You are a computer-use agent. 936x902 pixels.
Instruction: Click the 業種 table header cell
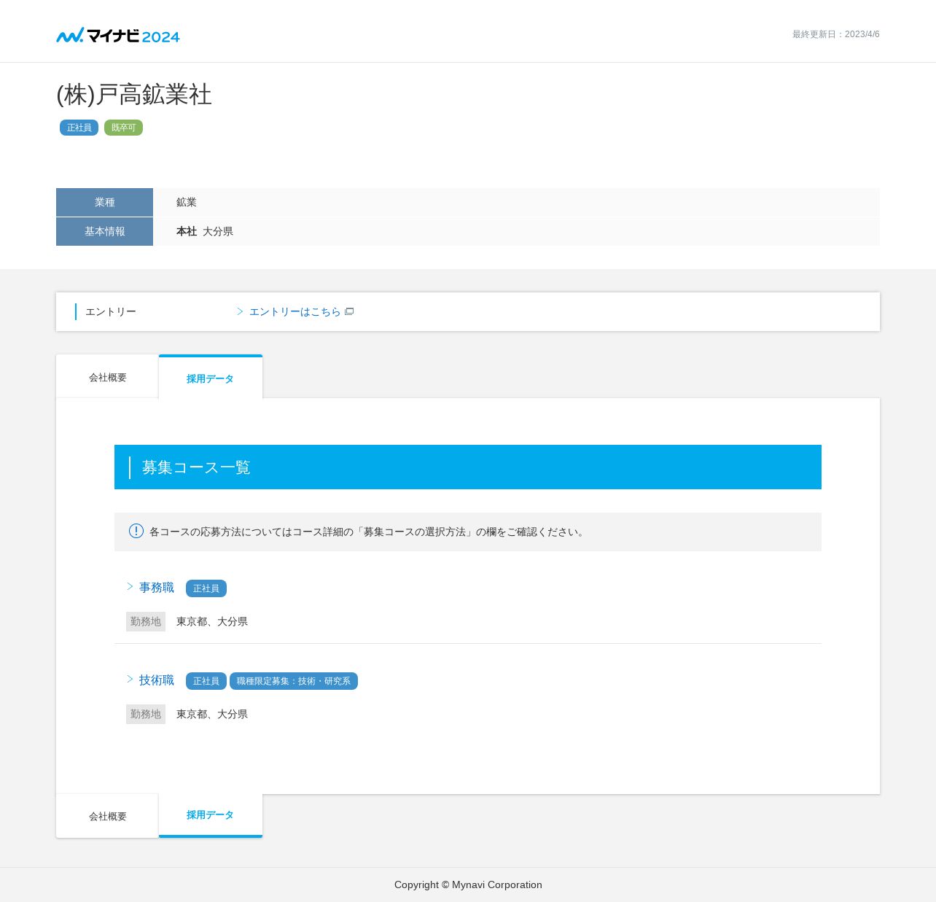tap(104, 202)
